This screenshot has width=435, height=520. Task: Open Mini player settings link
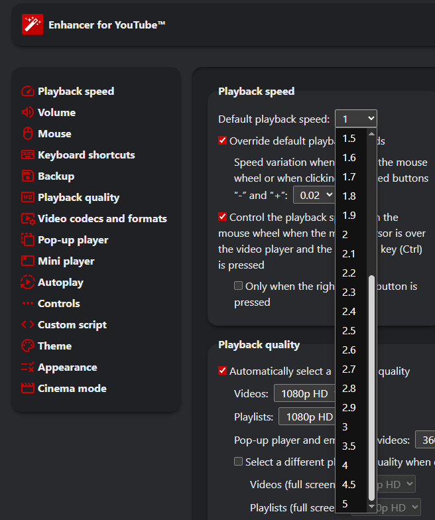[66, 261]
